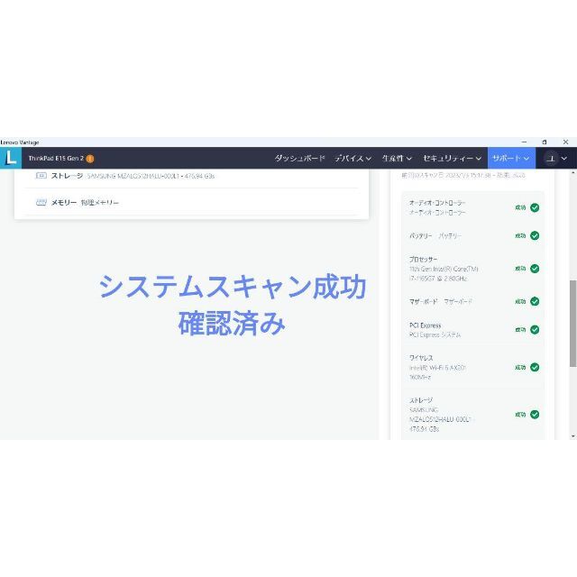Restore down the Lenovo Vantage window
Screen dimensions: 577x577
pos(545,142)
